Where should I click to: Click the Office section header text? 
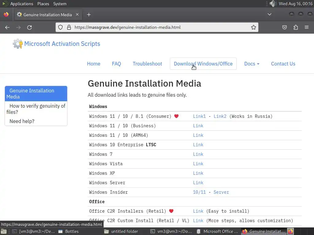click(97, 202)
